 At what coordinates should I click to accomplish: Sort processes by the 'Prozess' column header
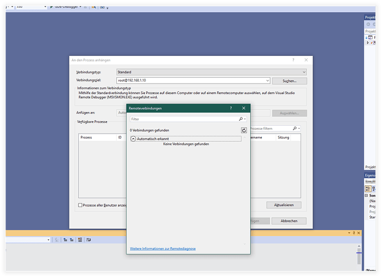(86, 137)
